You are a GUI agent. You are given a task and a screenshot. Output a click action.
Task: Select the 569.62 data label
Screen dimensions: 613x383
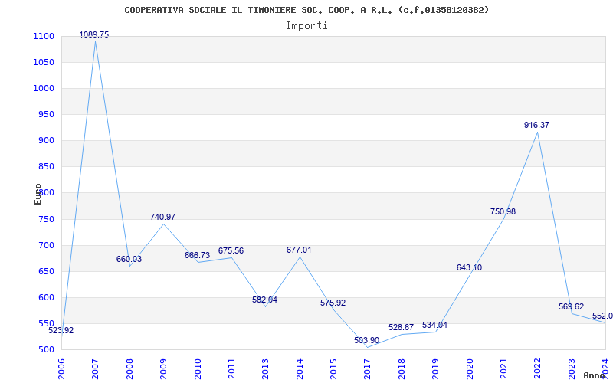[x=571, y=307]
